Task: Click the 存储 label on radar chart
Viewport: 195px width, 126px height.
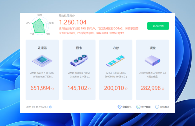Action: (31, 34)
